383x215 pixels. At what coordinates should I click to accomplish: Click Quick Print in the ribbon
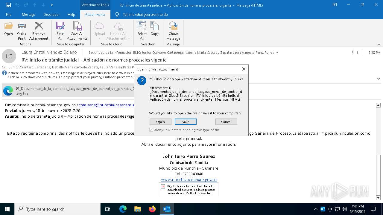coord(22,31)
